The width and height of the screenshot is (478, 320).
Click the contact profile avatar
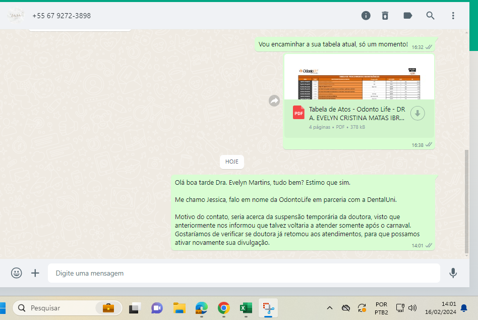(16, 16)
